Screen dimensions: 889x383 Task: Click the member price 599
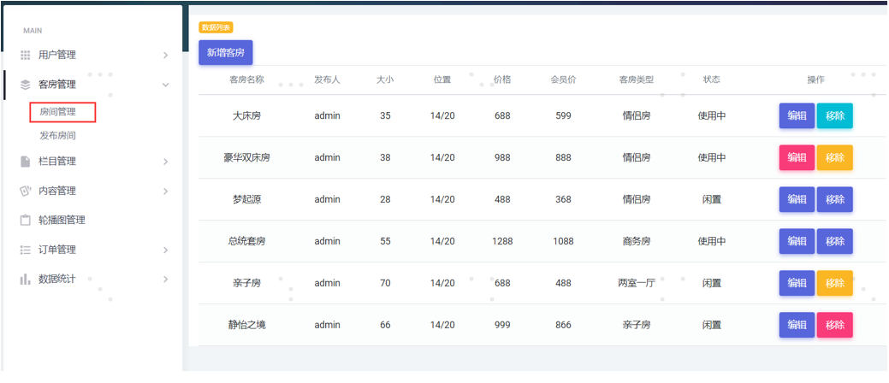pos(563,115)
